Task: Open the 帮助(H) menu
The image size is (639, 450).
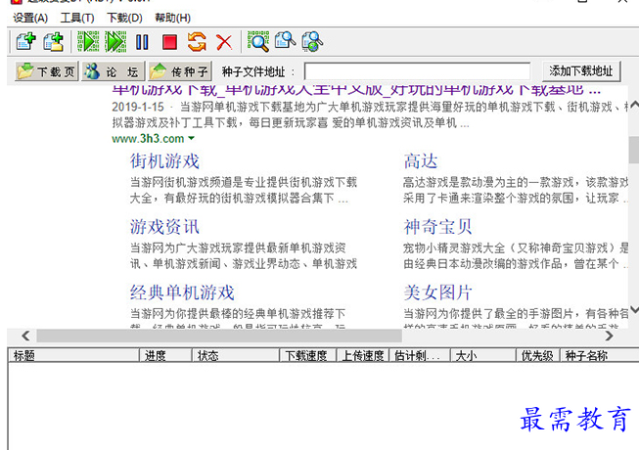Action: click(x=173, y=18)
